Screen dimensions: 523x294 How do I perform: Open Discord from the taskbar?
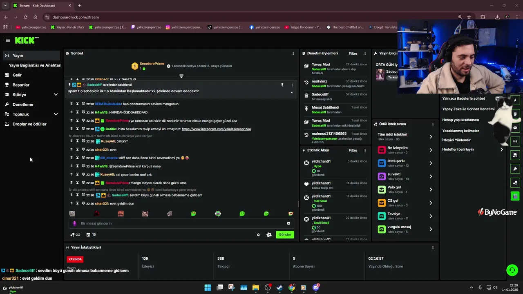point(315,287)
